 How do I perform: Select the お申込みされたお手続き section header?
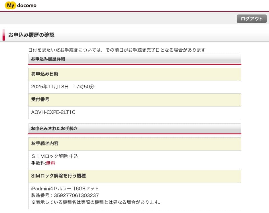pyautogui.click(x=54, y=128)
